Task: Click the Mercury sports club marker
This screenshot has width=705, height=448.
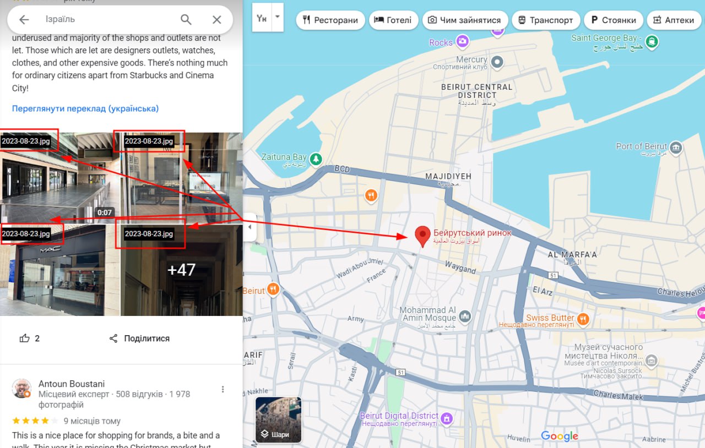Action: pos(497,62)
